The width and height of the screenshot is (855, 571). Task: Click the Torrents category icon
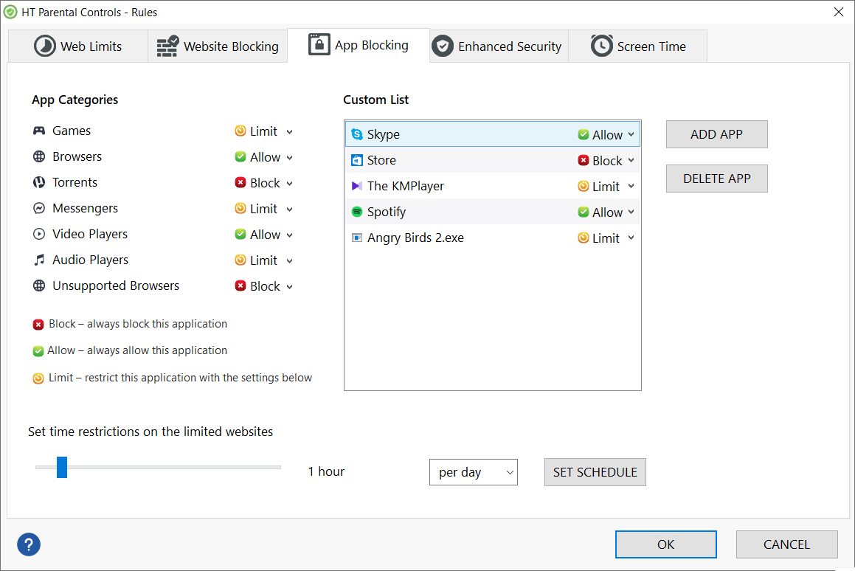39,182
